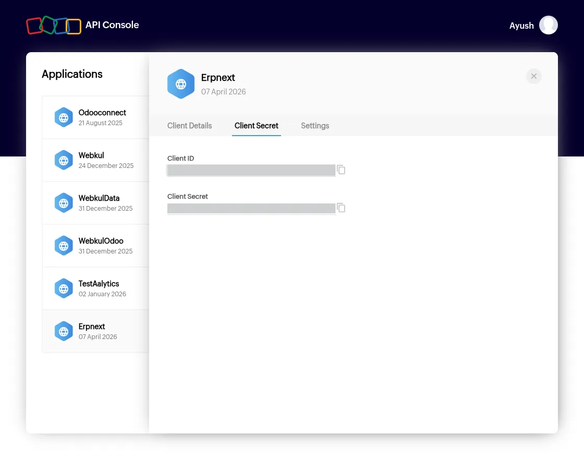
Task: Open Ayush's profile avatar
Action: [548, 26]
